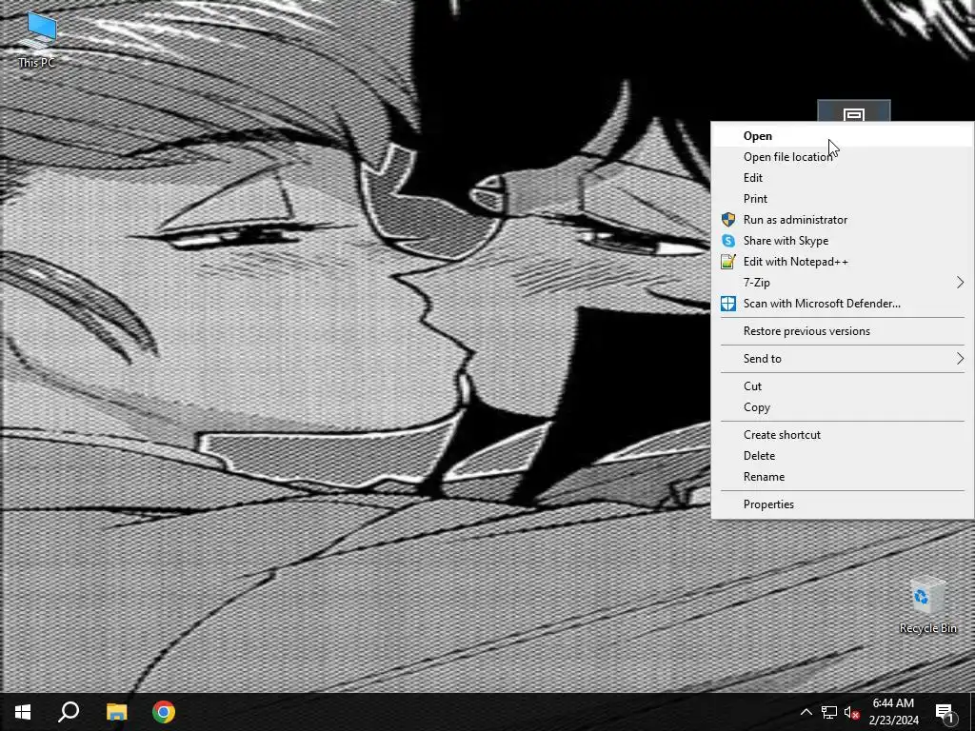Click the Windows Start button
This screenshot has width=975, height=731.
coord(23,712)
